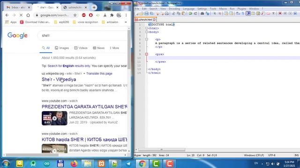The image size is (300, 168).
Task: Click Chrome's vertical page scrollbar thumb
Action: coord(129,49)
